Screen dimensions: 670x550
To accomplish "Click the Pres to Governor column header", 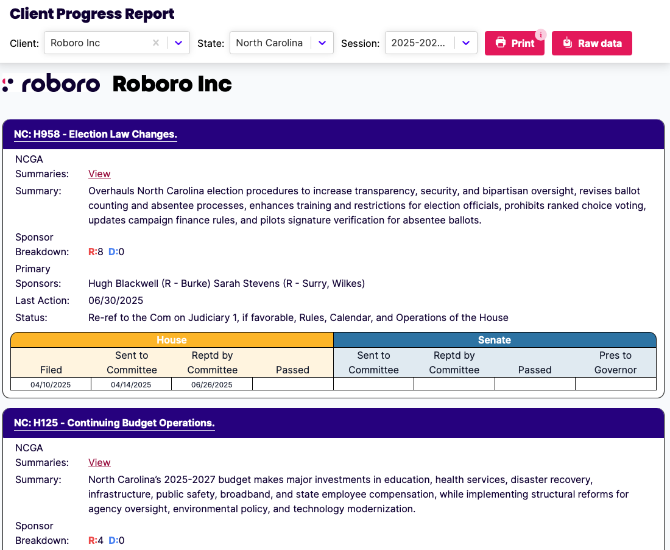I will [x=615, y=363].
